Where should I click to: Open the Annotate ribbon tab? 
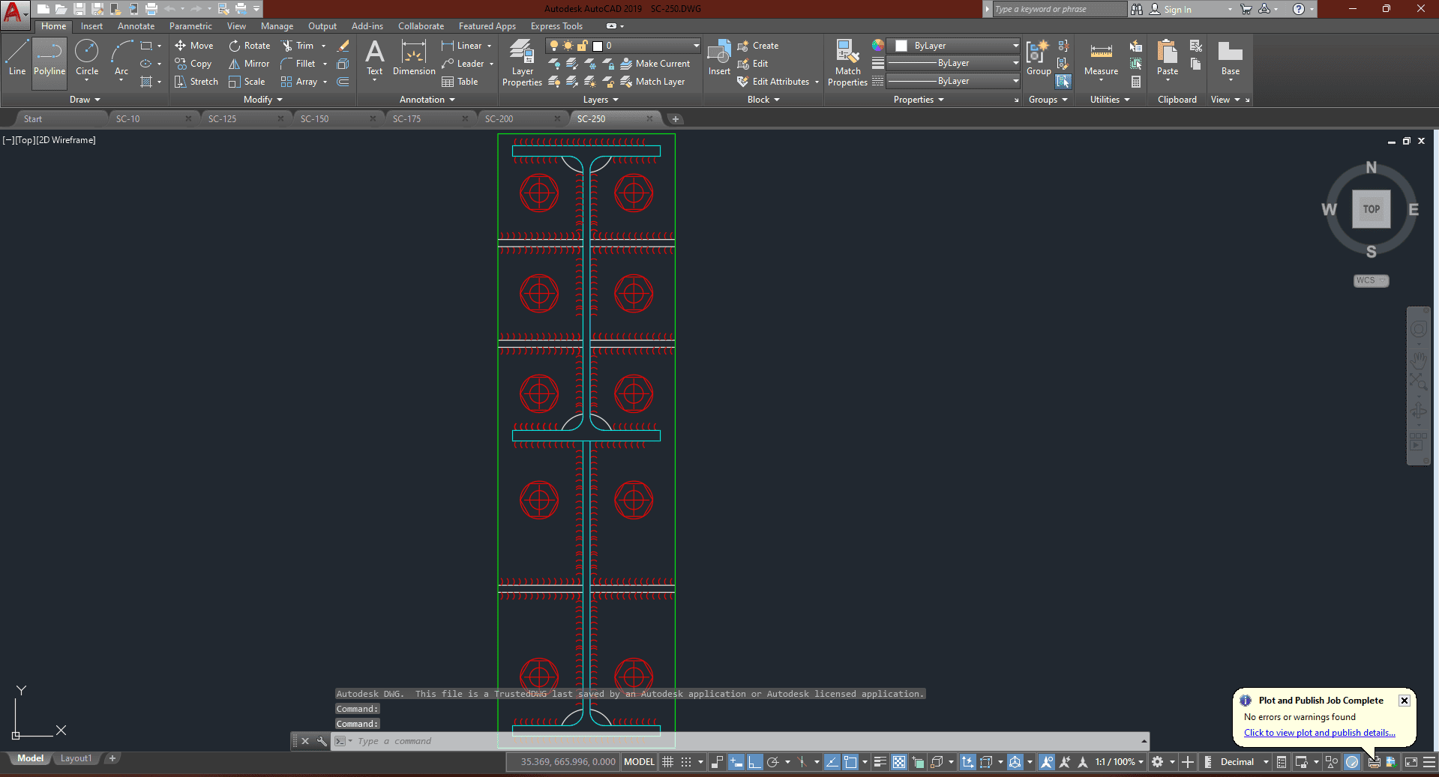click(136, 26)
